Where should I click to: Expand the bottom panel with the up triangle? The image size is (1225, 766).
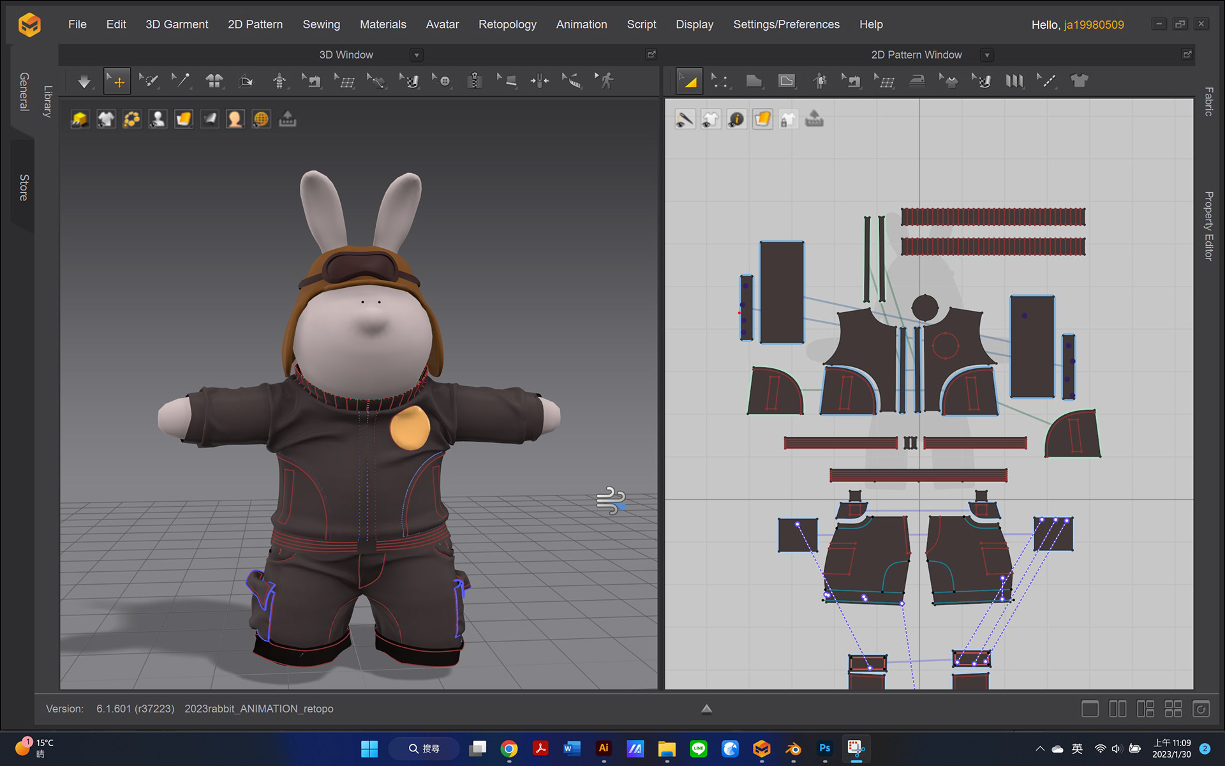[x=706, y=709]
